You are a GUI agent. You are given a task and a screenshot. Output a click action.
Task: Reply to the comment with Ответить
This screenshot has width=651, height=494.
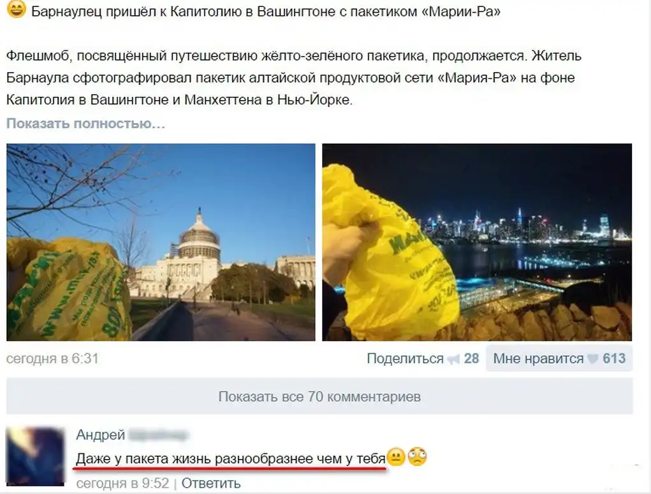pos(211,484)
